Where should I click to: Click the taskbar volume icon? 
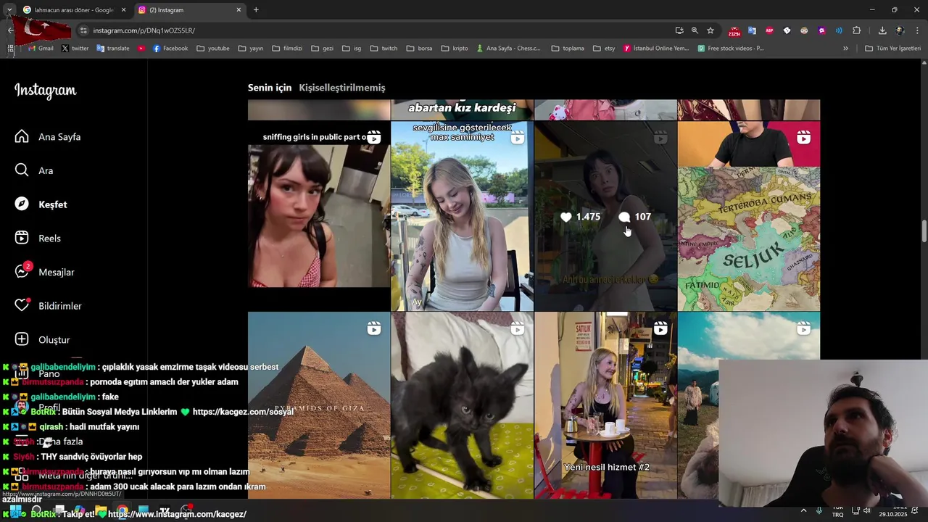[866, 510]
